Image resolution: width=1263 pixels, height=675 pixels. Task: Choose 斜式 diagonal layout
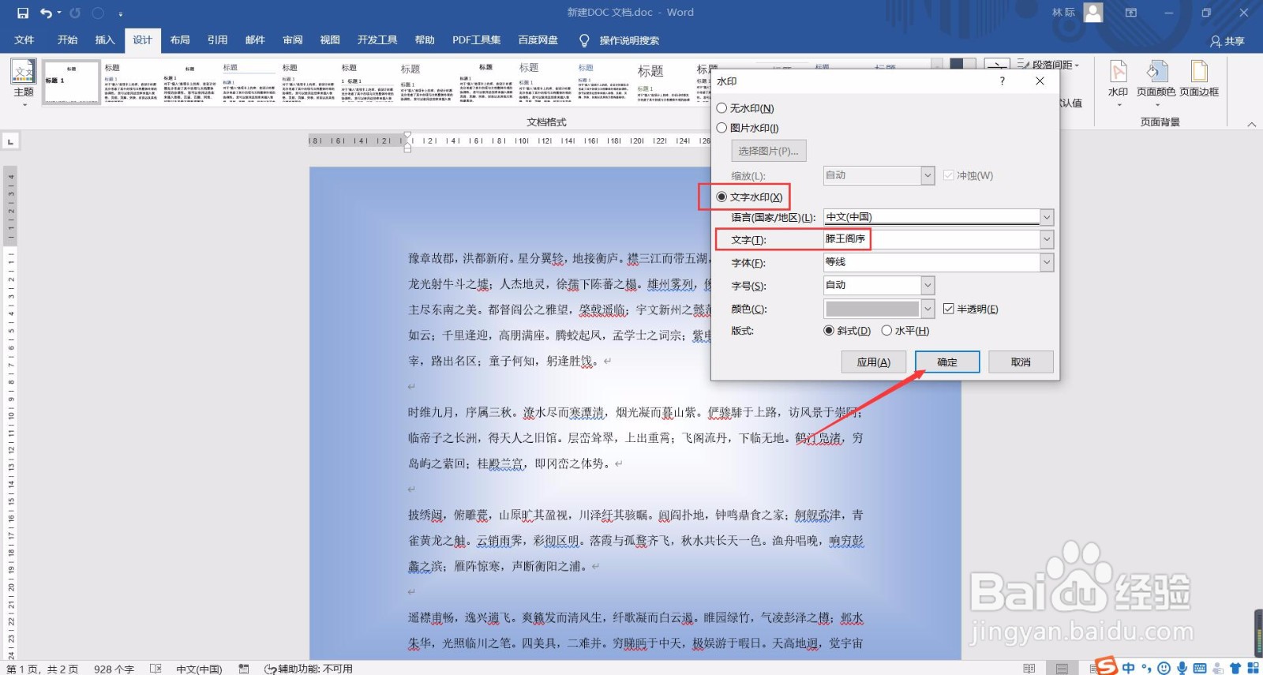point(847,331)
